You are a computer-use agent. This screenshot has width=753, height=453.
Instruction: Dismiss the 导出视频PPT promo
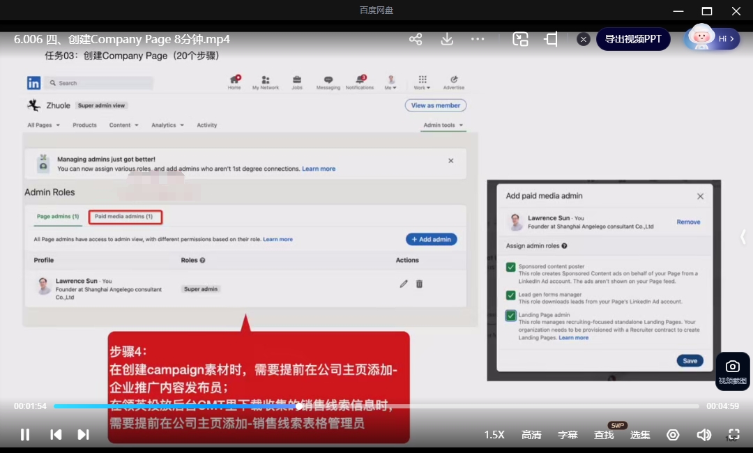pyautogui.click(x=584, y=39)
